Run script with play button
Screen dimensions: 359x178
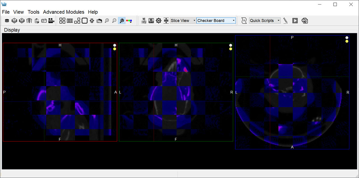[x=295, y=21]
